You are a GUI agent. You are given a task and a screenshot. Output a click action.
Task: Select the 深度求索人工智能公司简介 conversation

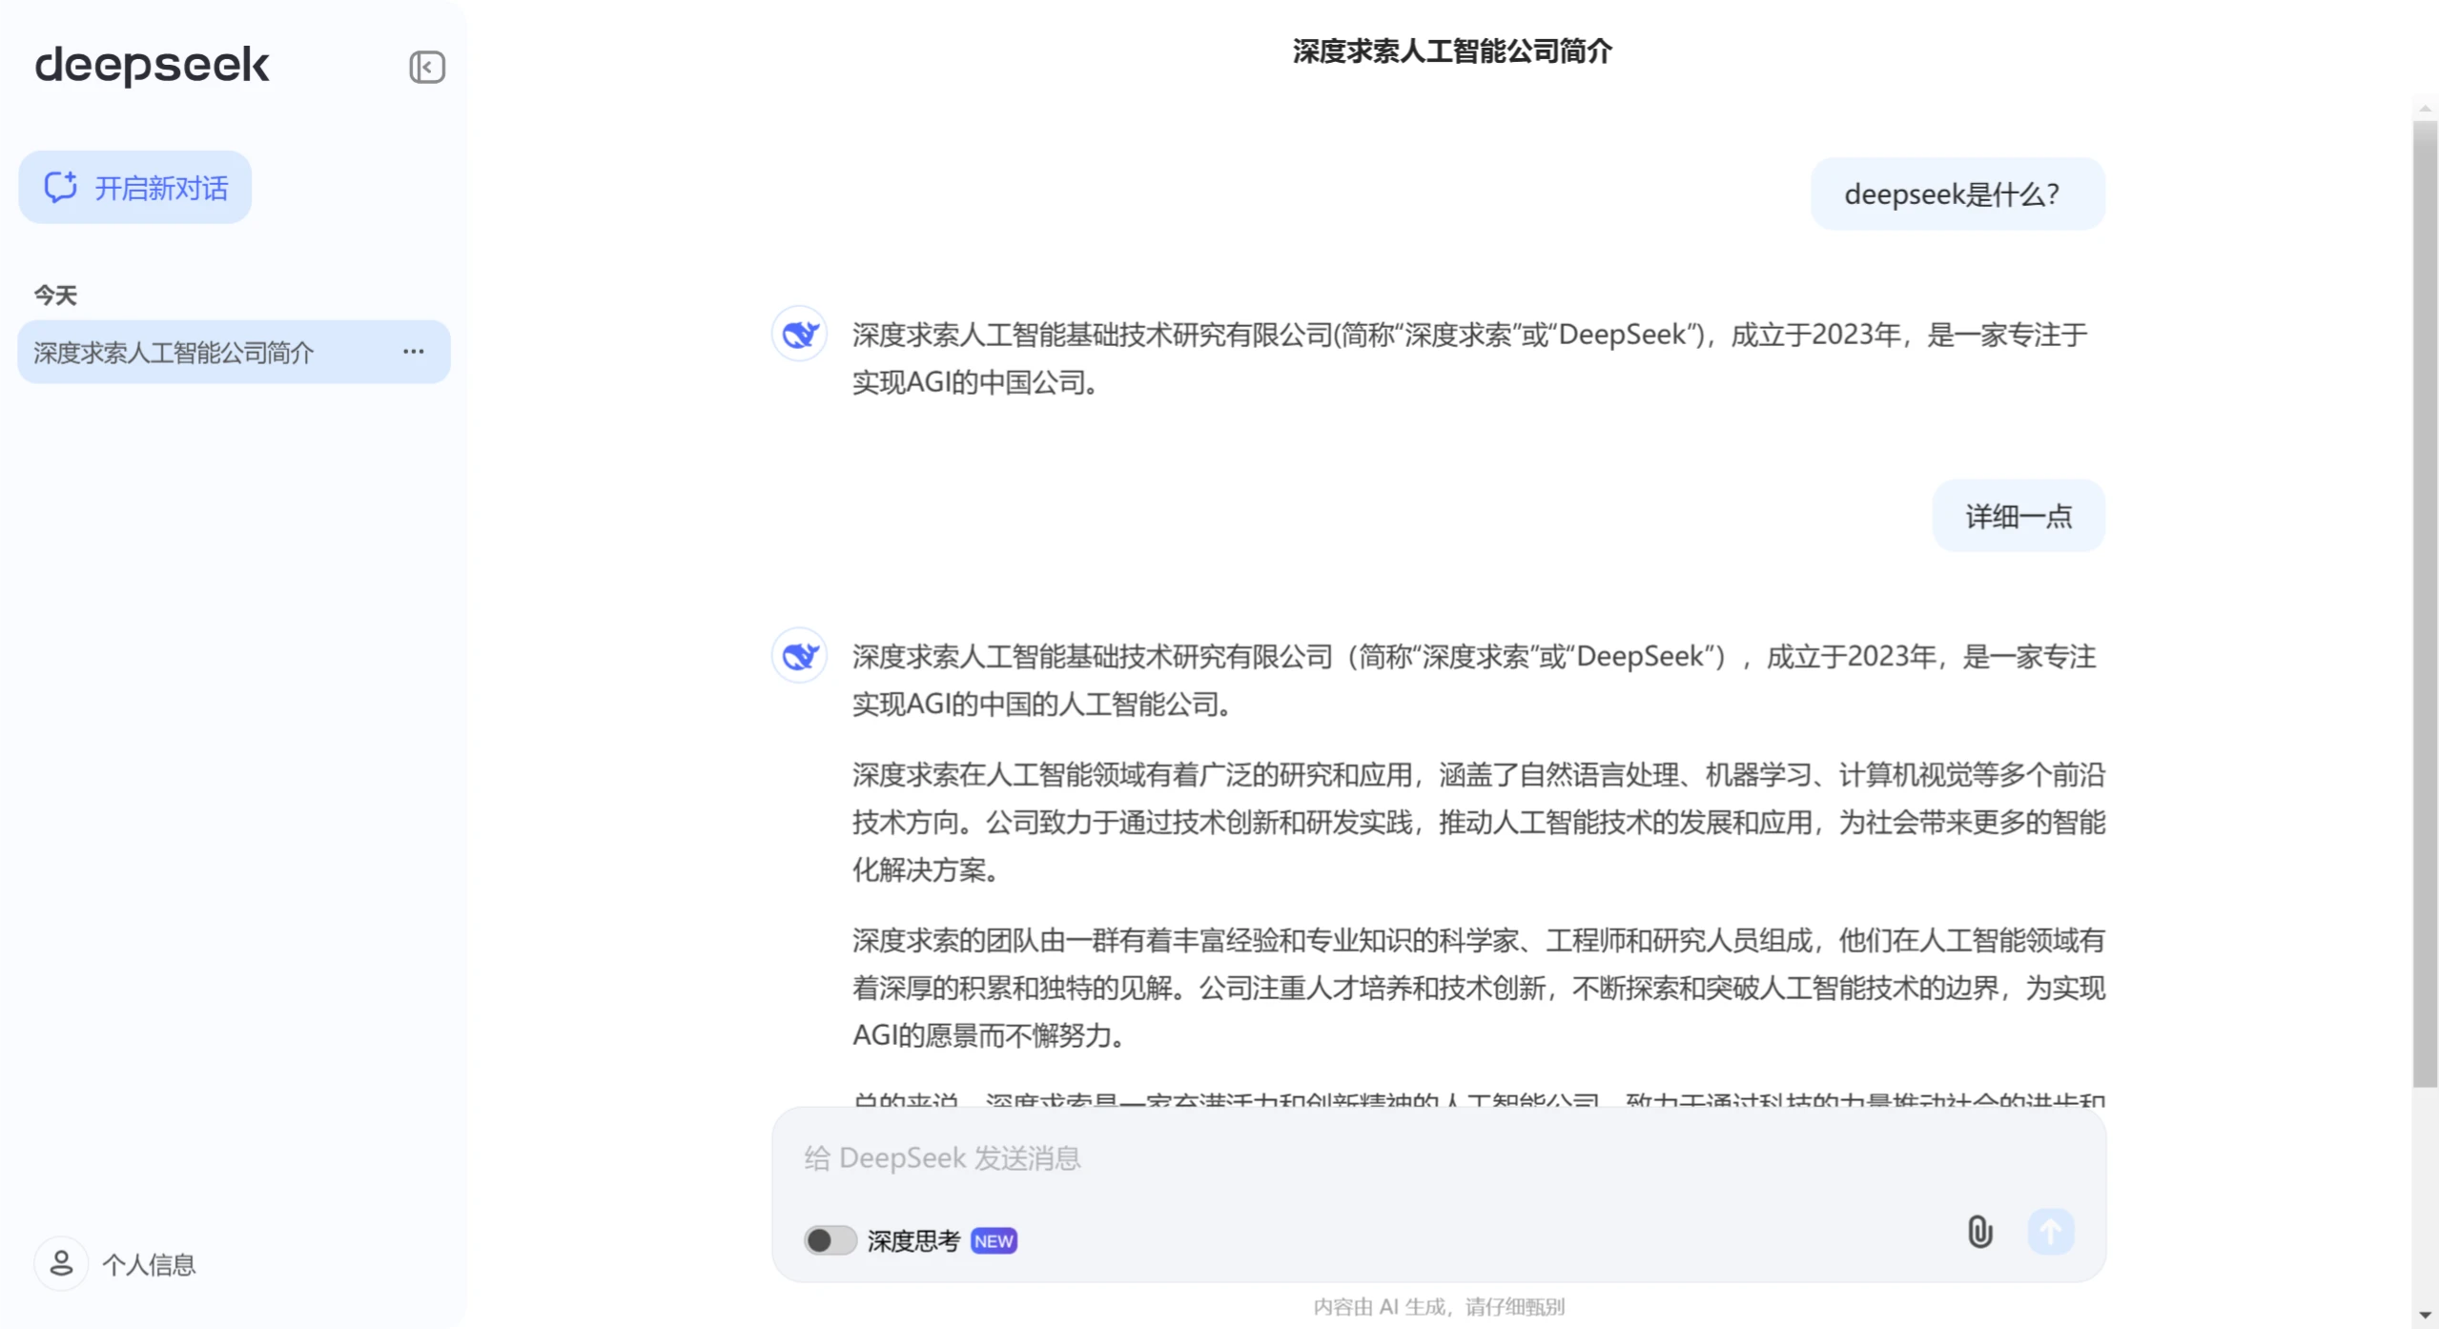174,353
